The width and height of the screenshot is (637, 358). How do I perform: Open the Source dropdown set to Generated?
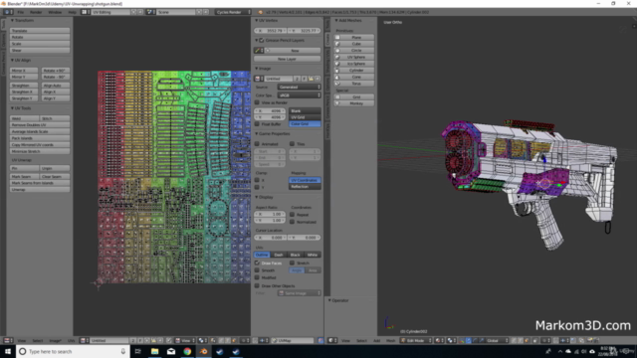tap(299, 87)
